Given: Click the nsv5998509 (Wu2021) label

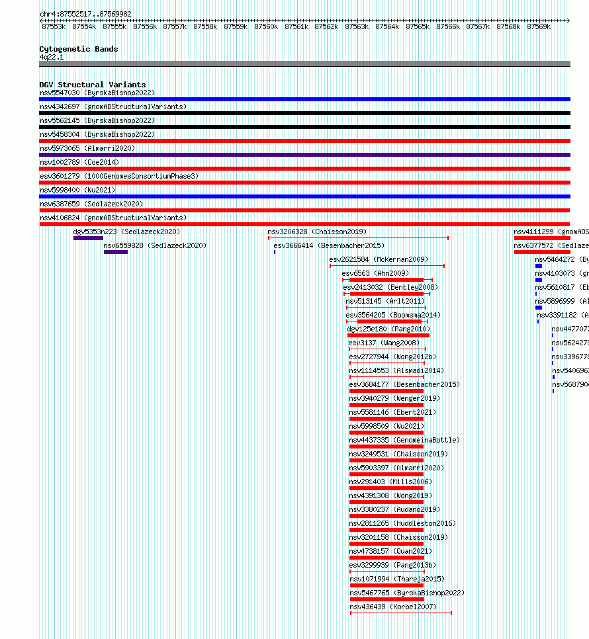Looking at the screenshot, I should pyautogui.click(x=387, y=426).
